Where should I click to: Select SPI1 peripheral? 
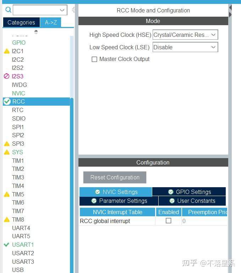(18, 127)
